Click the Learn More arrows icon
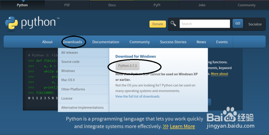The image size is (269, 135). [x=166, y=126]
